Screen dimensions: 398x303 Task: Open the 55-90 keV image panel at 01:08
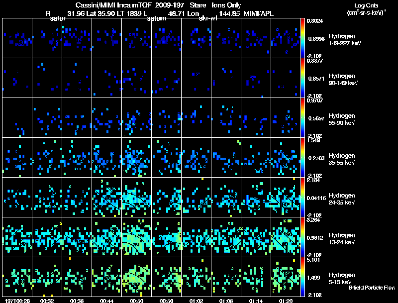point(226,117)
